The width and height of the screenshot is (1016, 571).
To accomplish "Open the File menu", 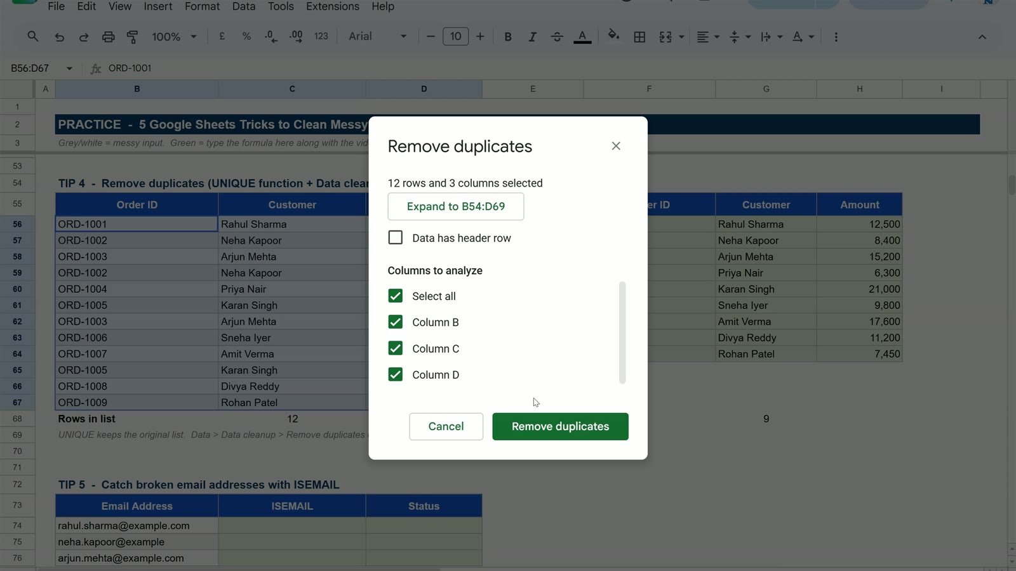I will pos(56,6).
